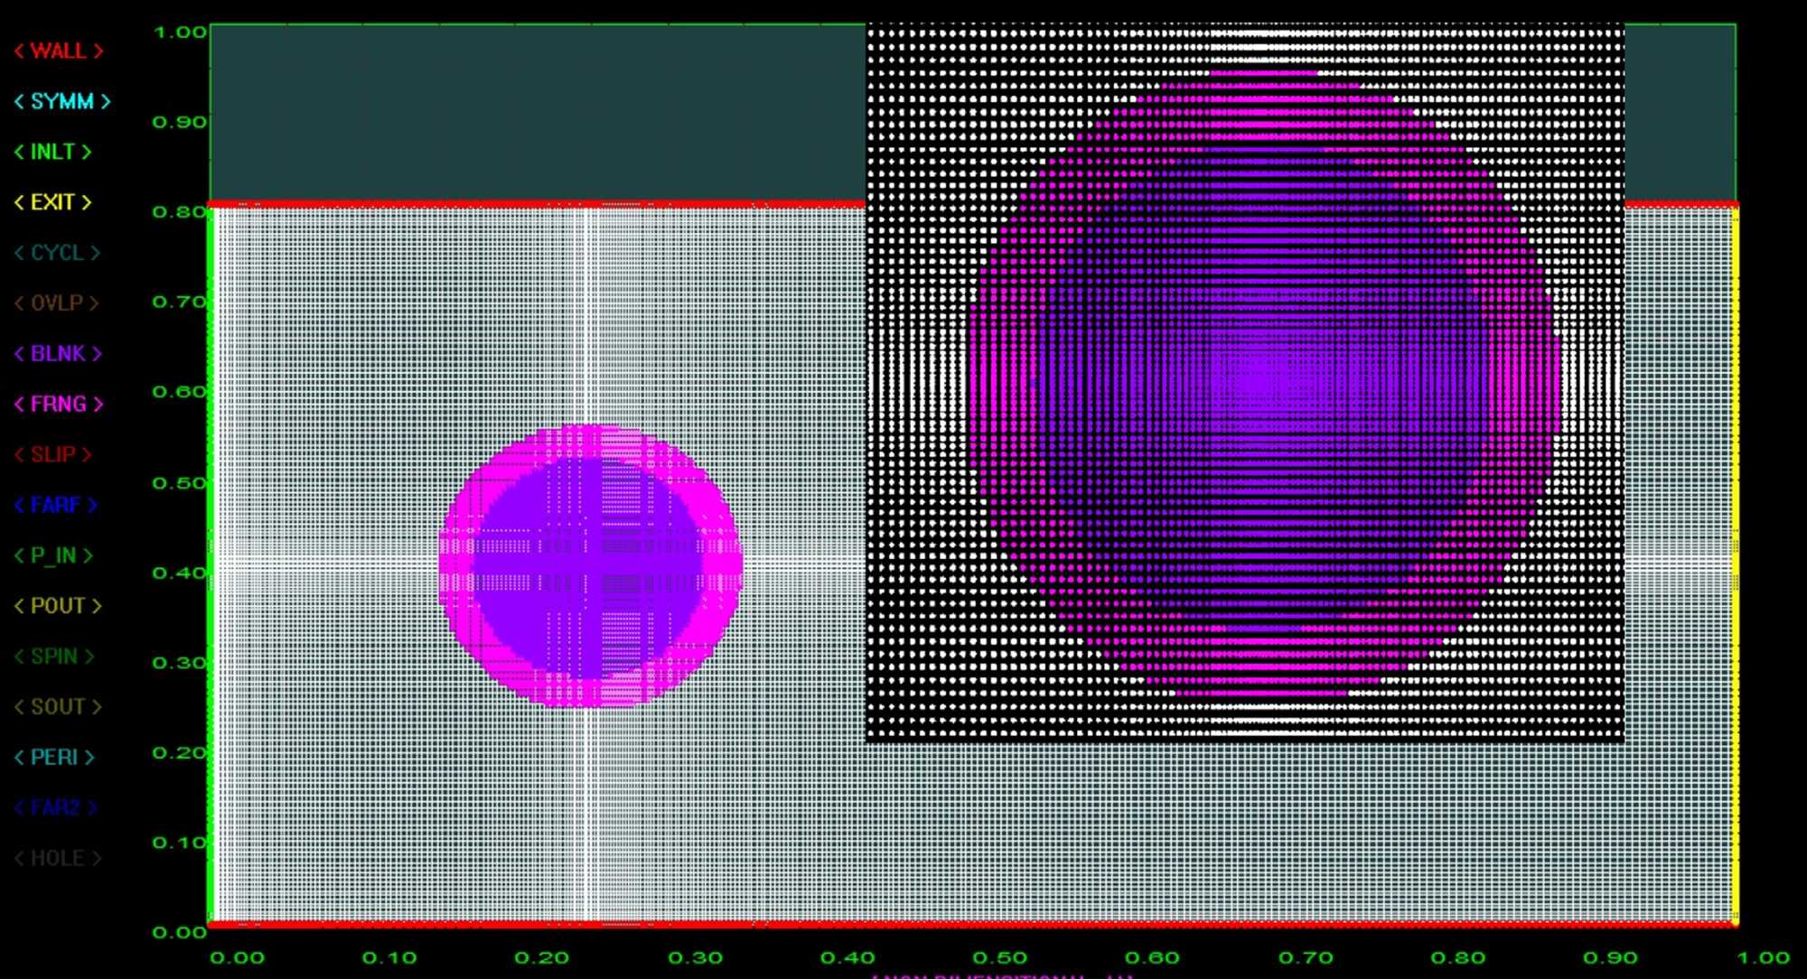This screenshot has height=979, width=1807.
Task: Select the CYCL boundary type
Action: (x=57, y=253)
